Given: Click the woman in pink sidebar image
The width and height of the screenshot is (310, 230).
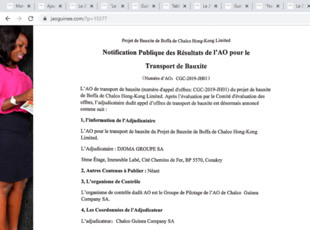Looking at the screenshot, I should point(17,128).
